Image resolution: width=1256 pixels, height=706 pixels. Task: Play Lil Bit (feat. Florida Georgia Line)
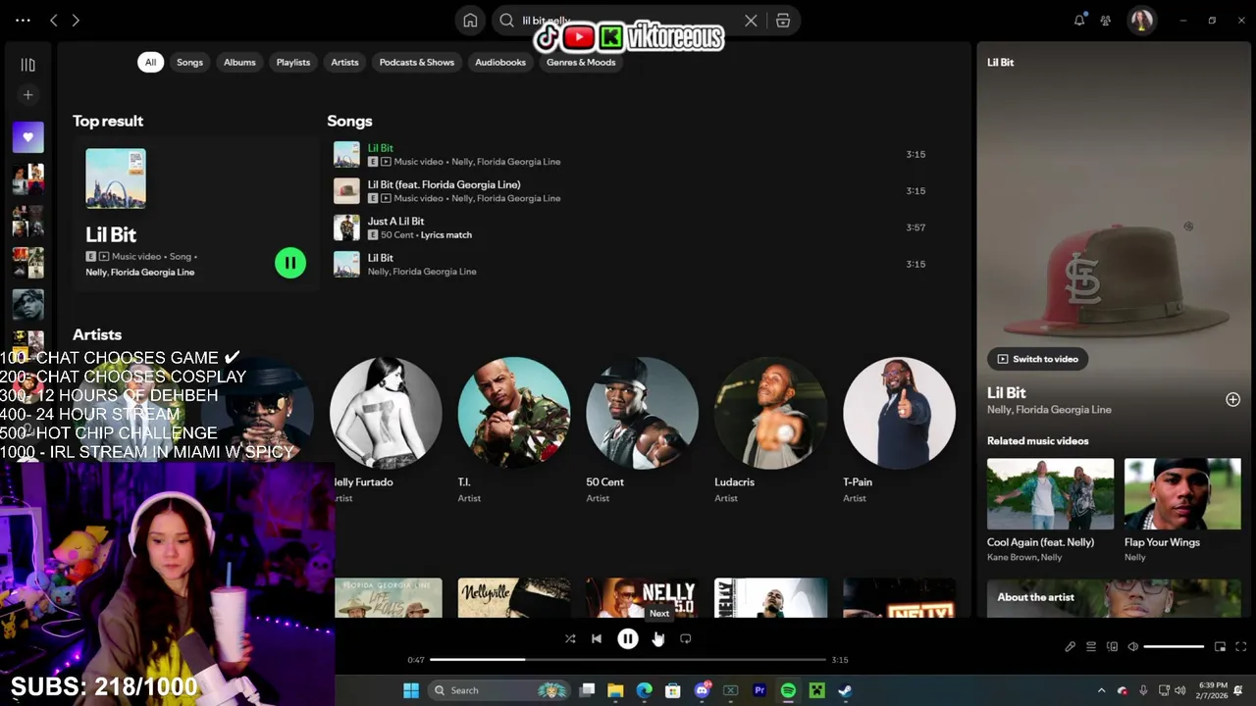tap(634, 191)
